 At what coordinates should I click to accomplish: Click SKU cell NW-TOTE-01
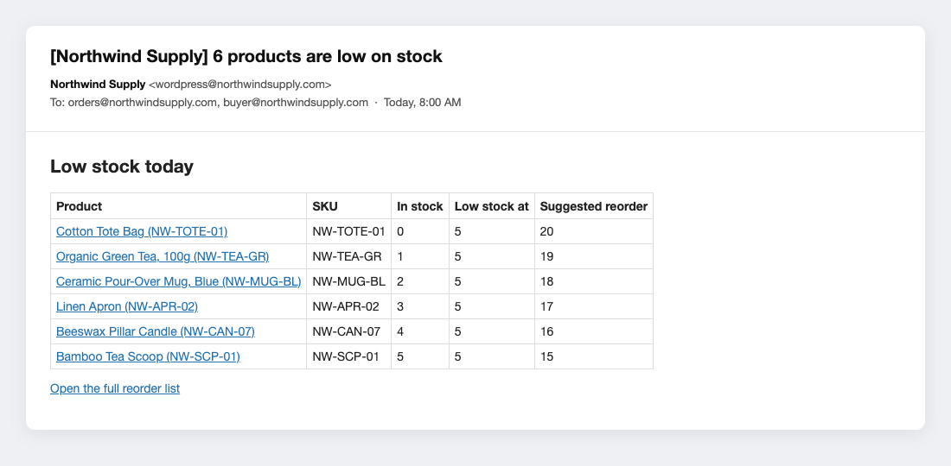tap(348, 231)
